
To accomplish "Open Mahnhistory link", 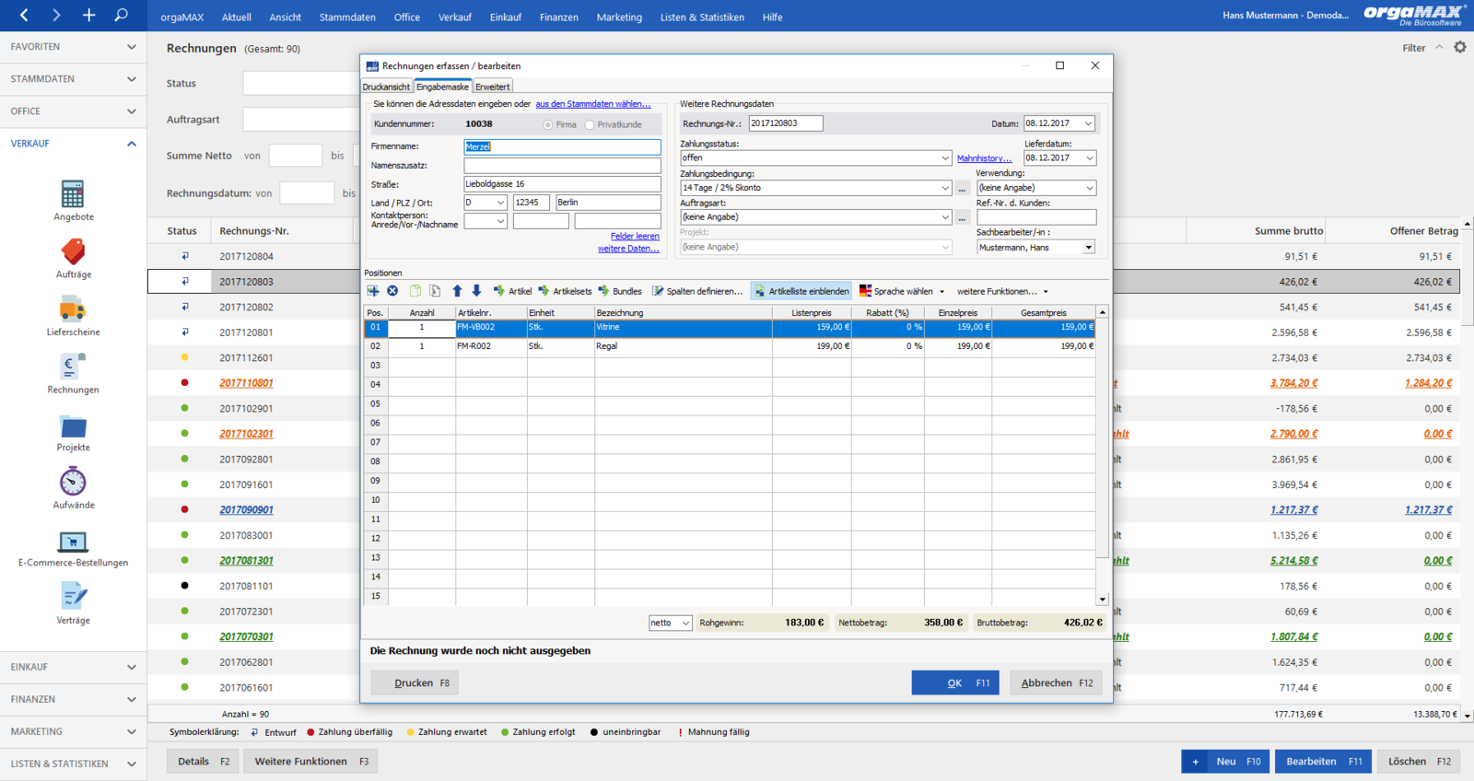I will (x=984, y=158).
